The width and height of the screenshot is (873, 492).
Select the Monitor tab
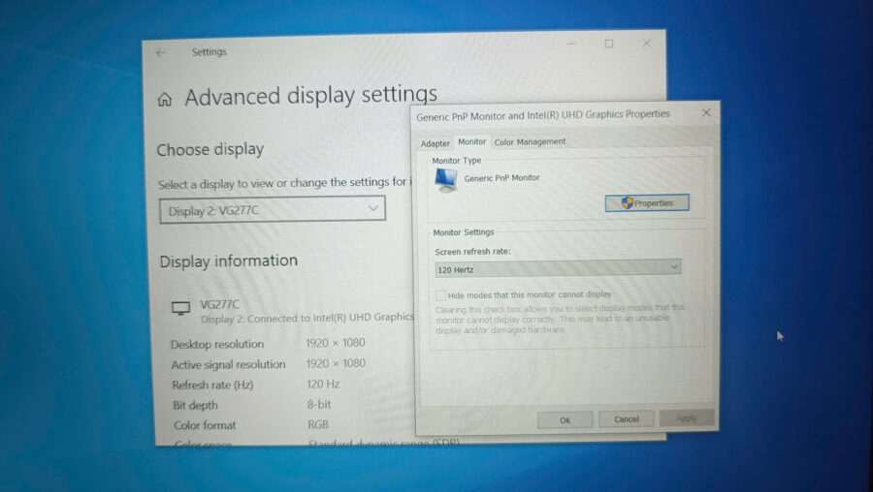(x=472, y=141)
